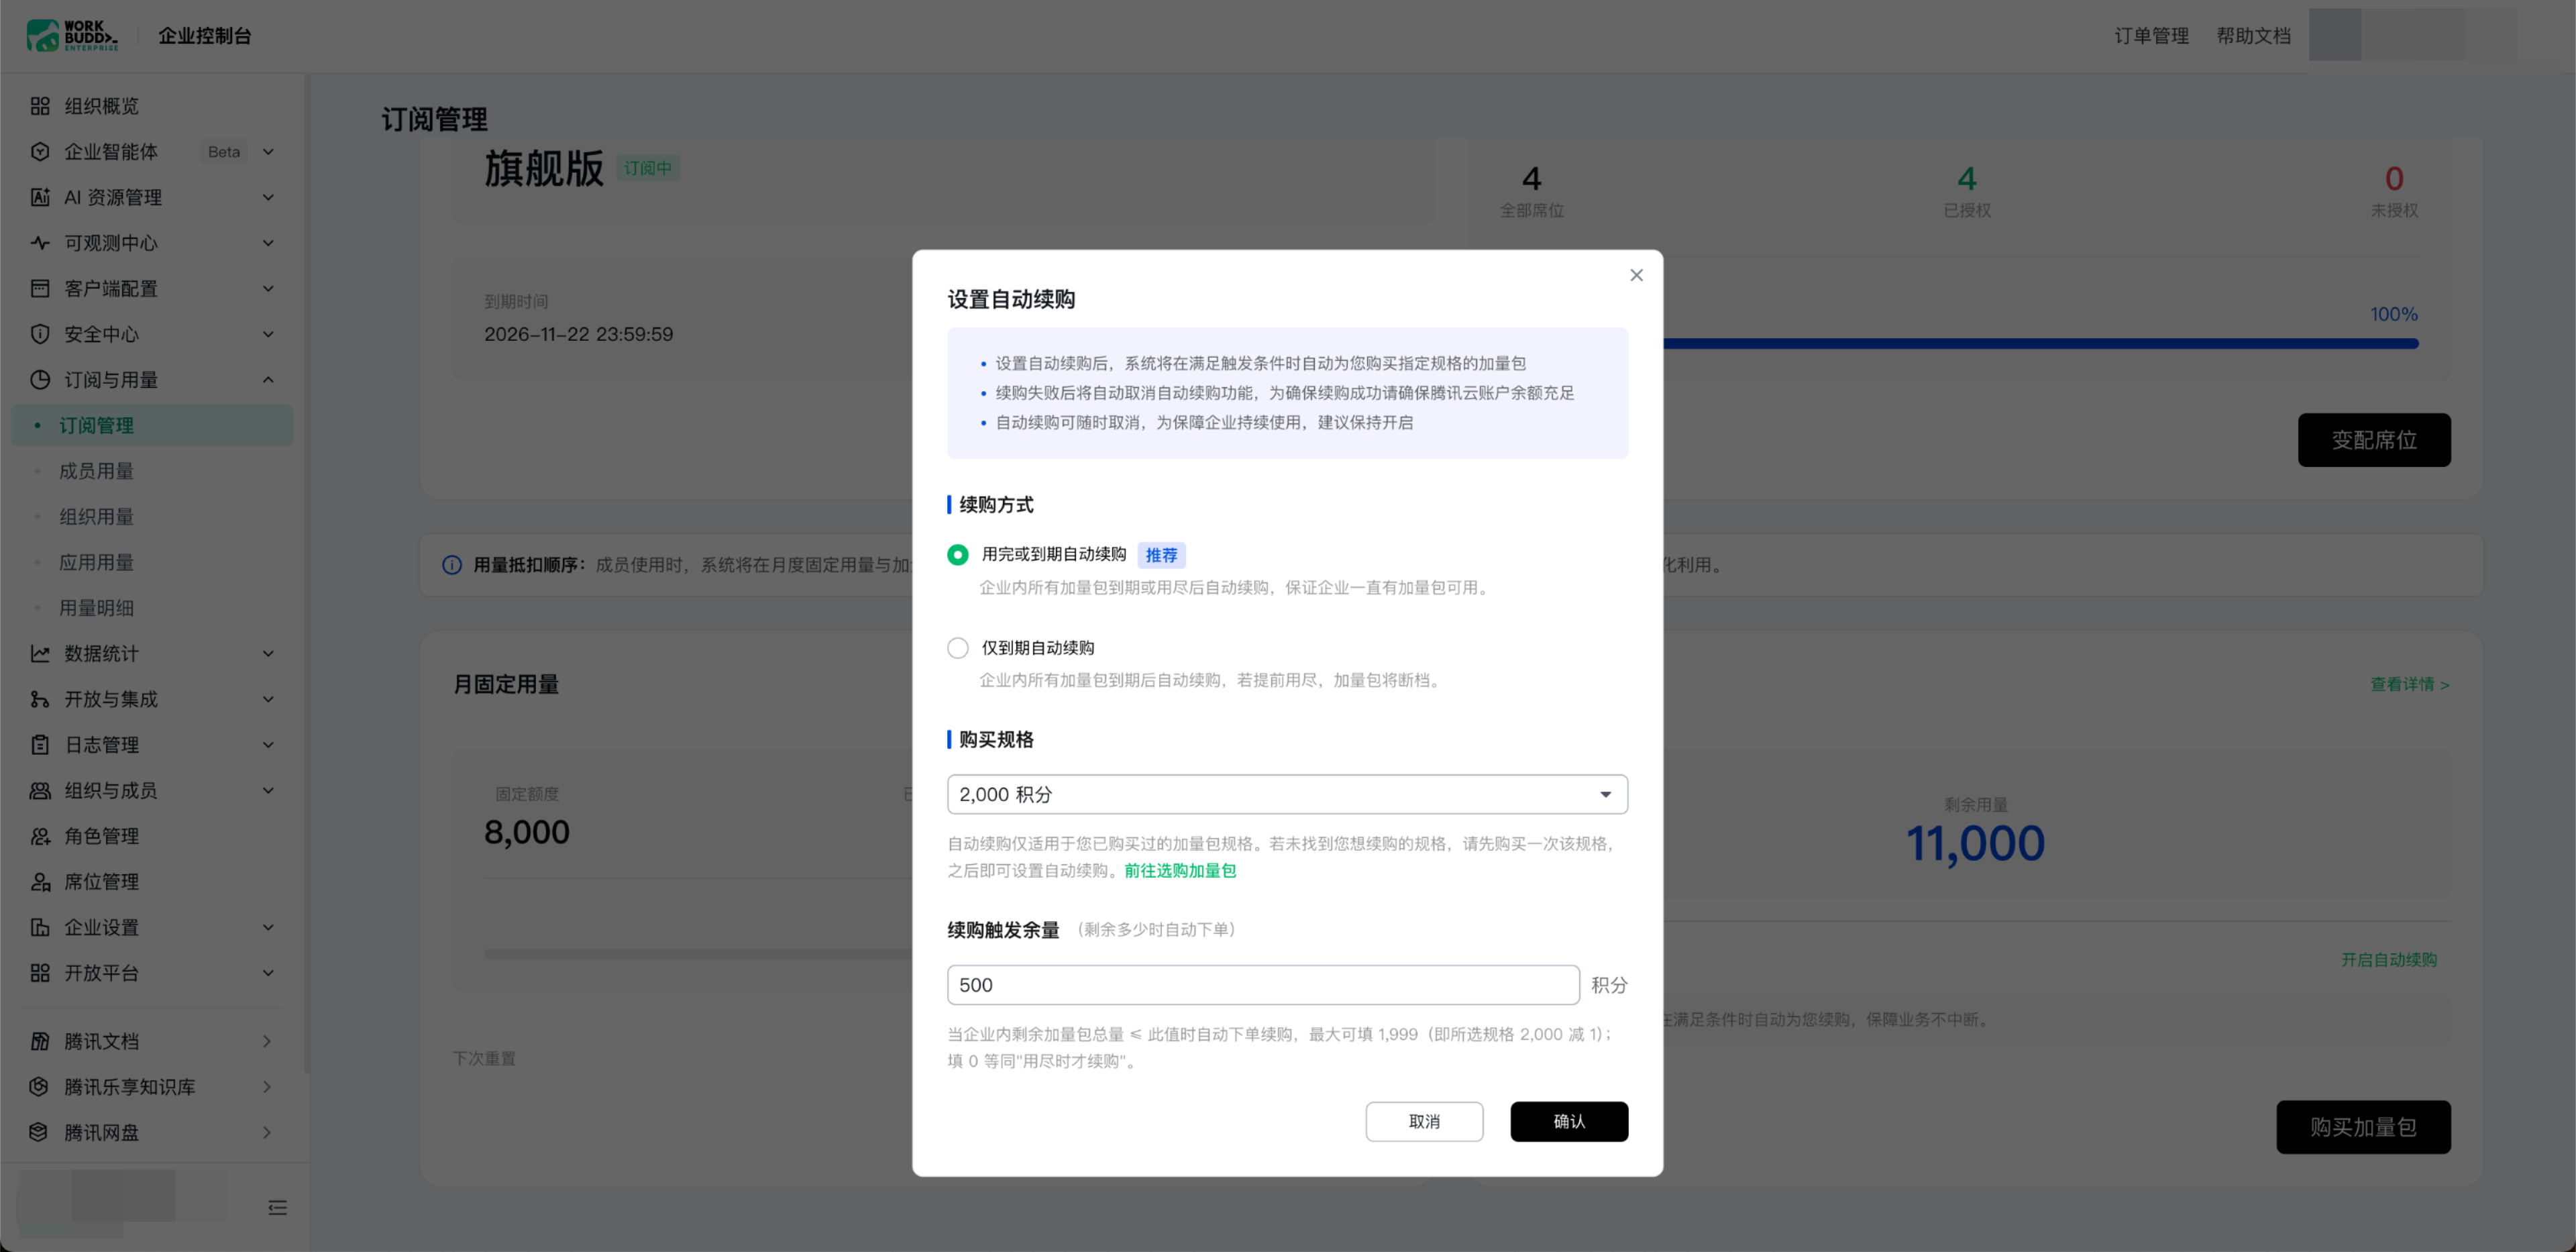
Task: Click the 安全中心 shield icon
Action: (x=40, y=334)
